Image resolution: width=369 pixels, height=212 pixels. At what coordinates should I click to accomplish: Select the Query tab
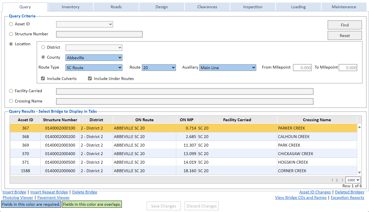pos(25,7)
